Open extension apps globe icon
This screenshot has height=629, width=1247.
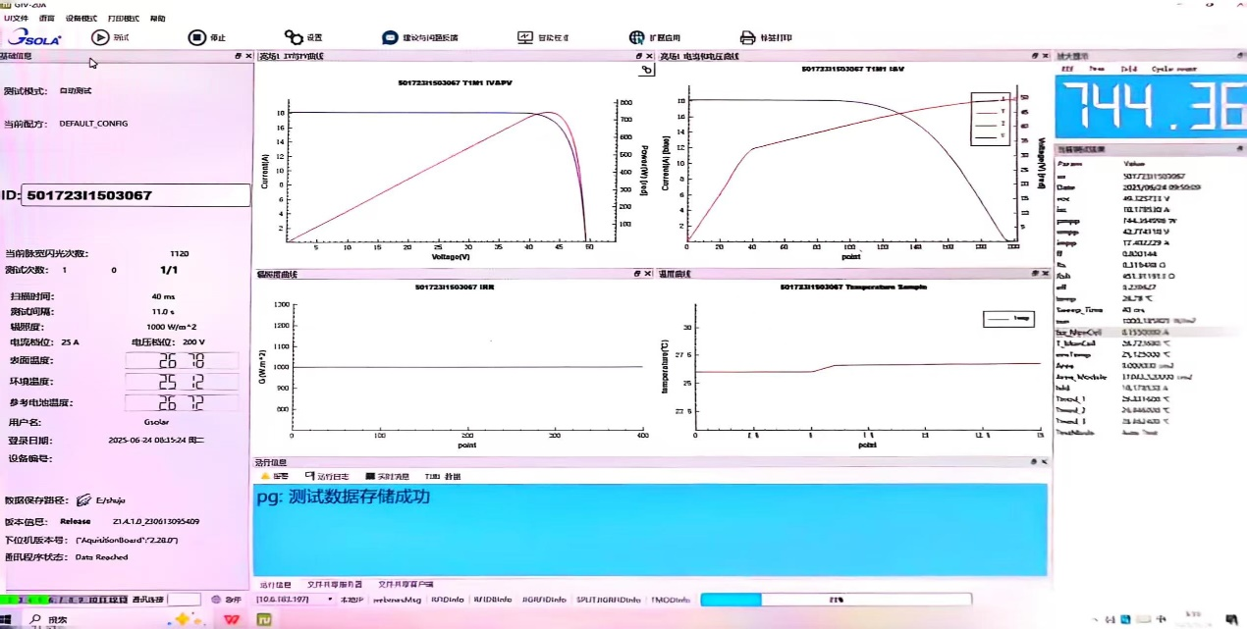(636, 37)
